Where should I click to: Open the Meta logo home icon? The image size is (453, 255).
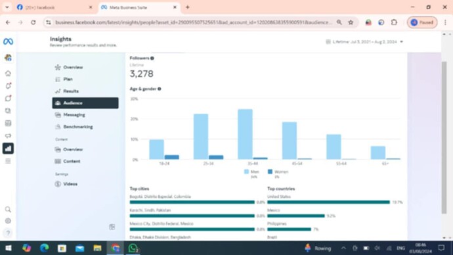point(8,41)
